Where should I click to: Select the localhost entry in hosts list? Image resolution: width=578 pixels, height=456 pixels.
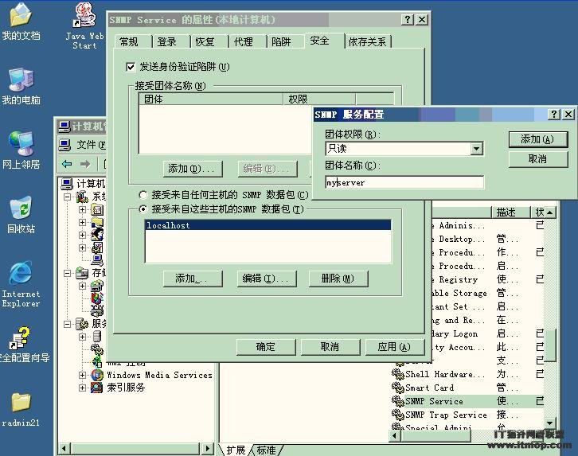click(x=268, y=225)
